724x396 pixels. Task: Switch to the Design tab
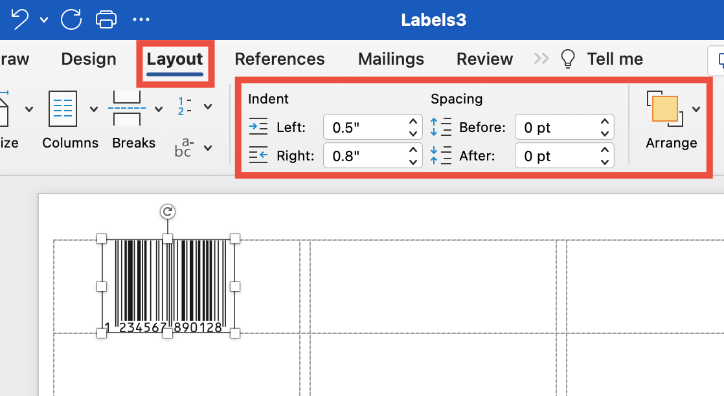89,59
